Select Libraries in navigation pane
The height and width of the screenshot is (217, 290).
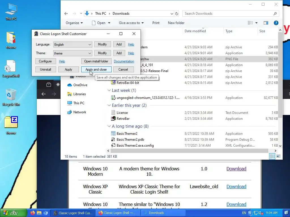tap(76, 94)
